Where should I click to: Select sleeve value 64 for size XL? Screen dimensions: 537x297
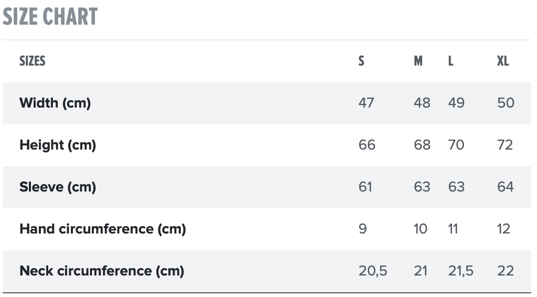pyautogui.click(x=506, y=187)
